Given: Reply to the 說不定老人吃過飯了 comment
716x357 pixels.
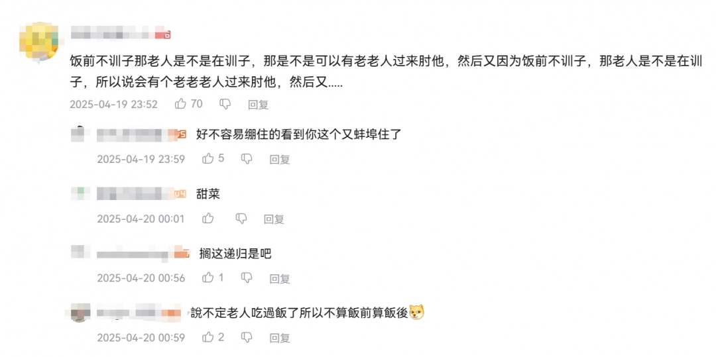Looking at the screenshot, I should pos(280,338).
